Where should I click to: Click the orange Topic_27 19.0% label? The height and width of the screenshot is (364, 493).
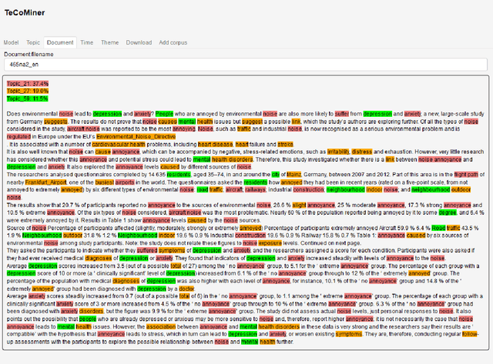click(29, 91)
